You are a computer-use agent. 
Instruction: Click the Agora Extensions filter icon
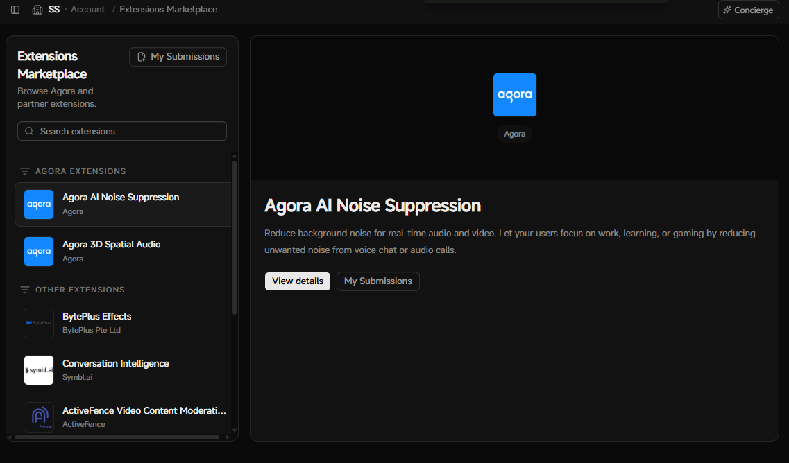coord(25,171)
